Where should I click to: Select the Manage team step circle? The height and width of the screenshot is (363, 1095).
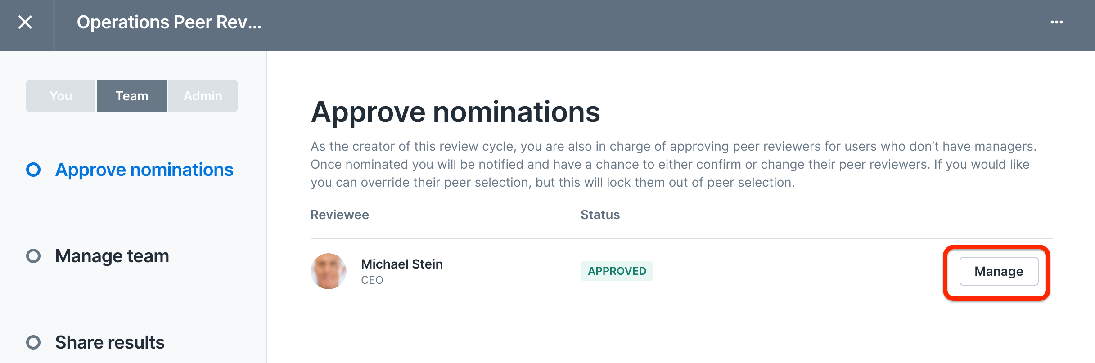click(x=33, y=256)
